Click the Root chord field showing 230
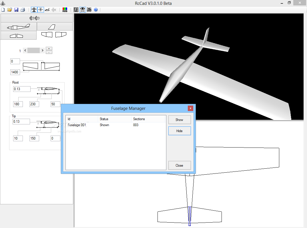The height and width of the screenshot is (228, 307). click(x=34, y=104)
